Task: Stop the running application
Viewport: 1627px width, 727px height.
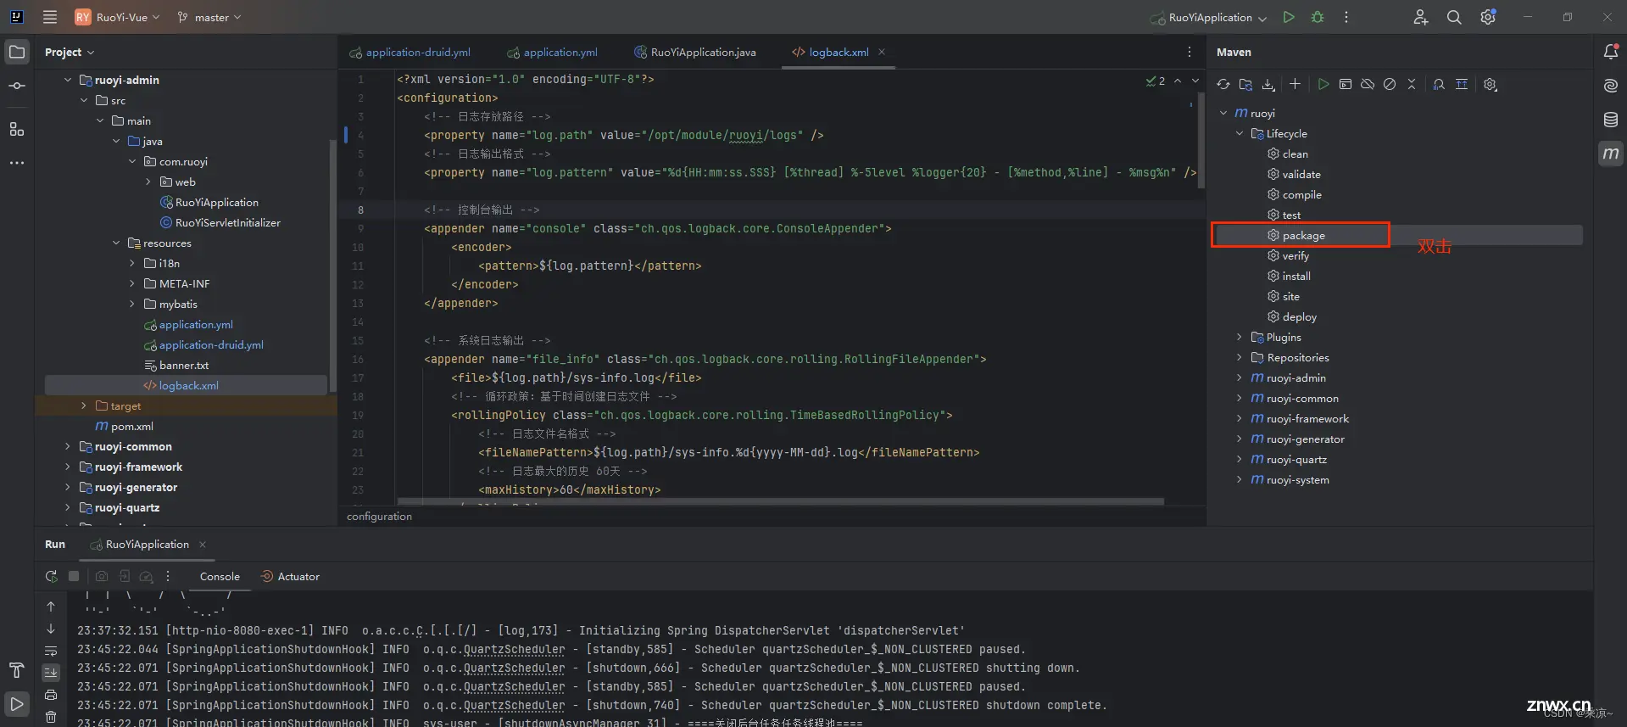Action: point(74,576)
